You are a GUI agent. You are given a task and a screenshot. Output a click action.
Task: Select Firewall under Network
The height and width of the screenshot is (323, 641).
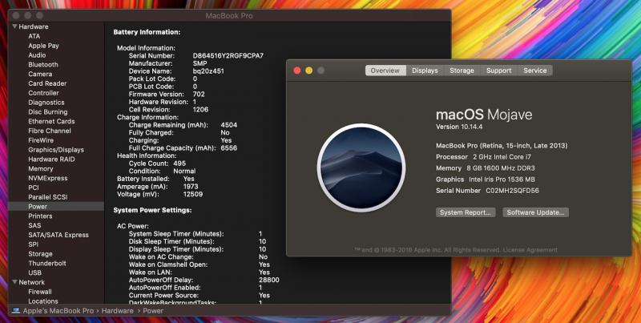[39, 292]
